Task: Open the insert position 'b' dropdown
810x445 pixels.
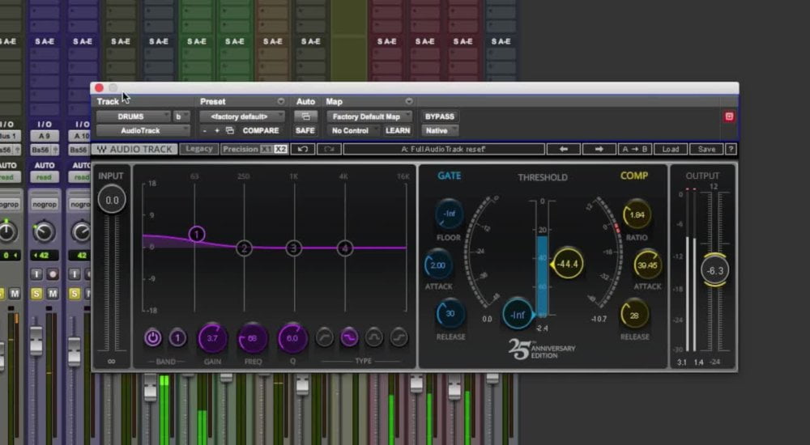Action: 181,117
